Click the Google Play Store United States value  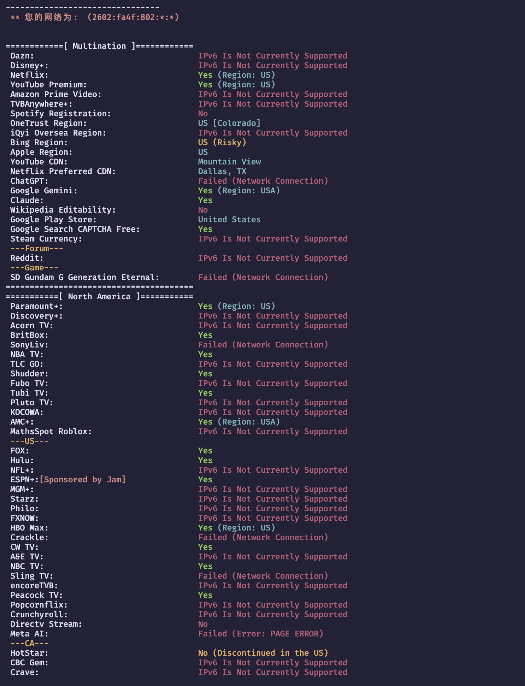click(x=229, y=219)
